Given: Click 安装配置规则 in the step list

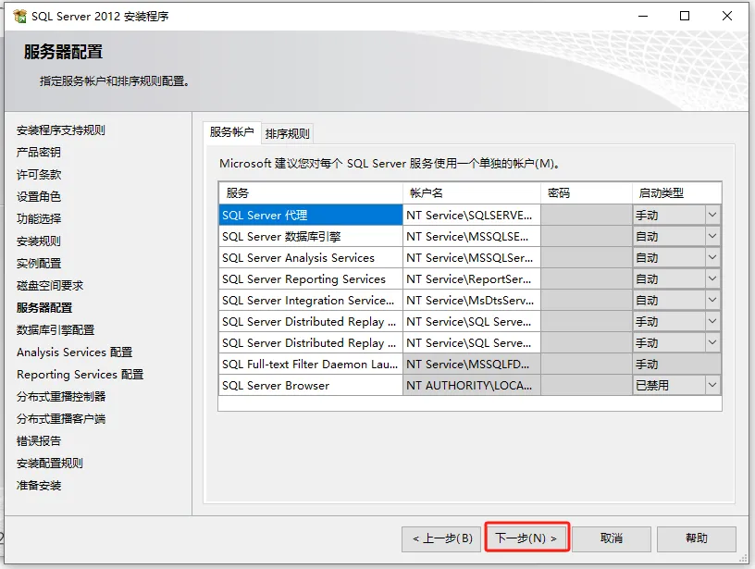Looking at the screenshot, I should [x=50, y=464].
